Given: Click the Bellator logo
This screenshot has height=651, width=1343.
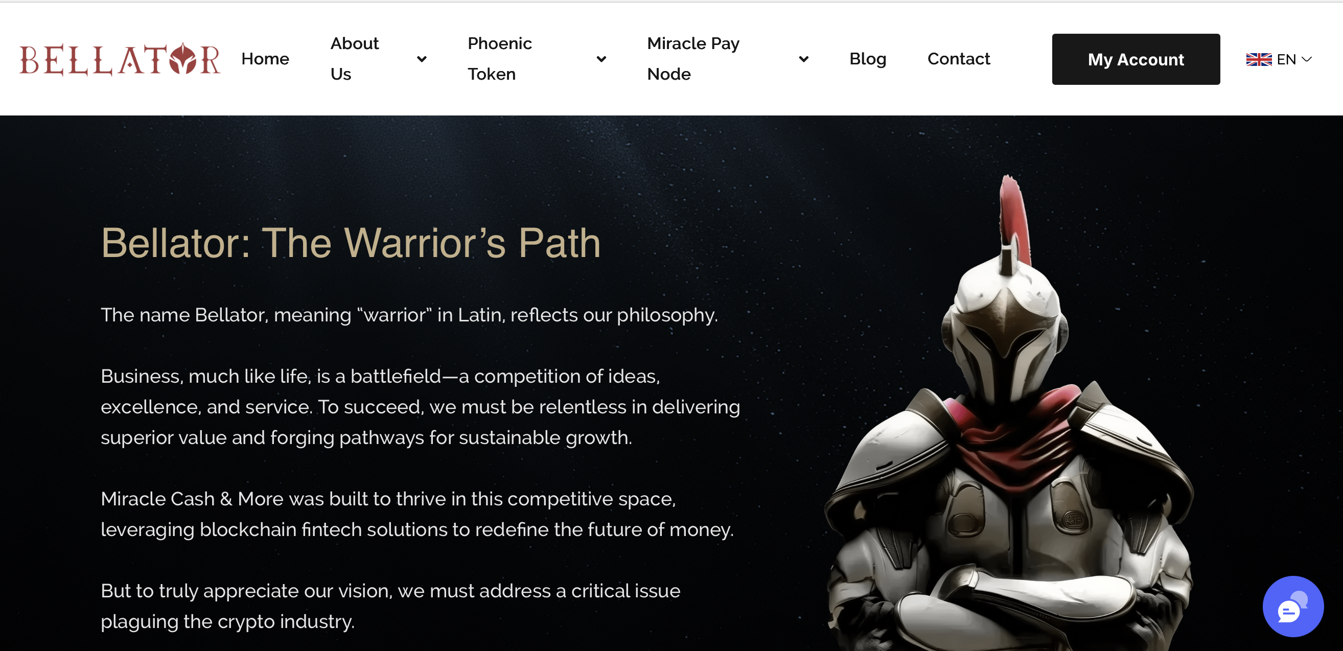Looking at the screenshot, I should (120, 59).
